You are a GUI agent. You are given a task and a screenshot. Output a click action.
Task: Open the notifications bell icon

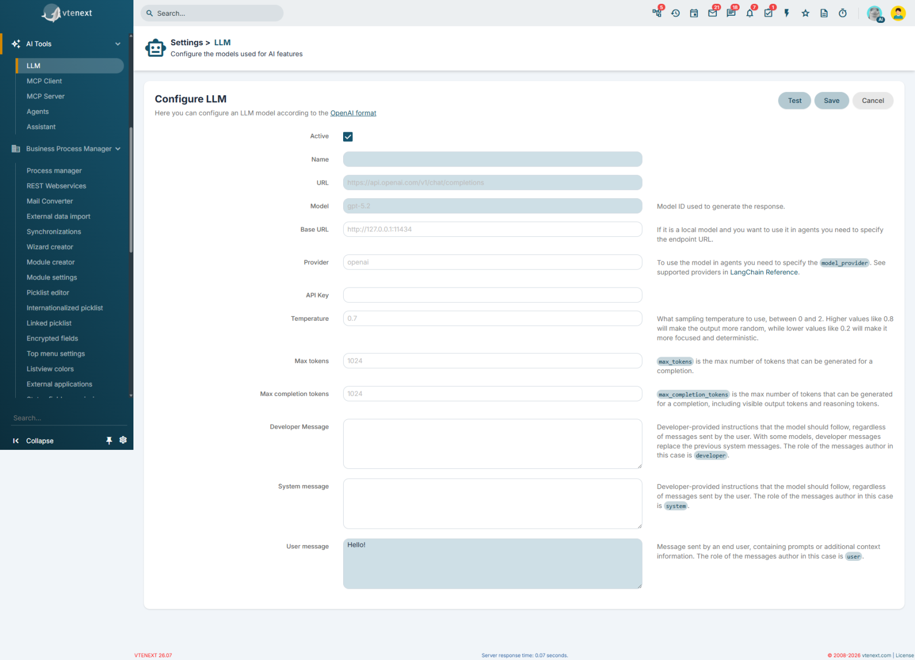750,13
